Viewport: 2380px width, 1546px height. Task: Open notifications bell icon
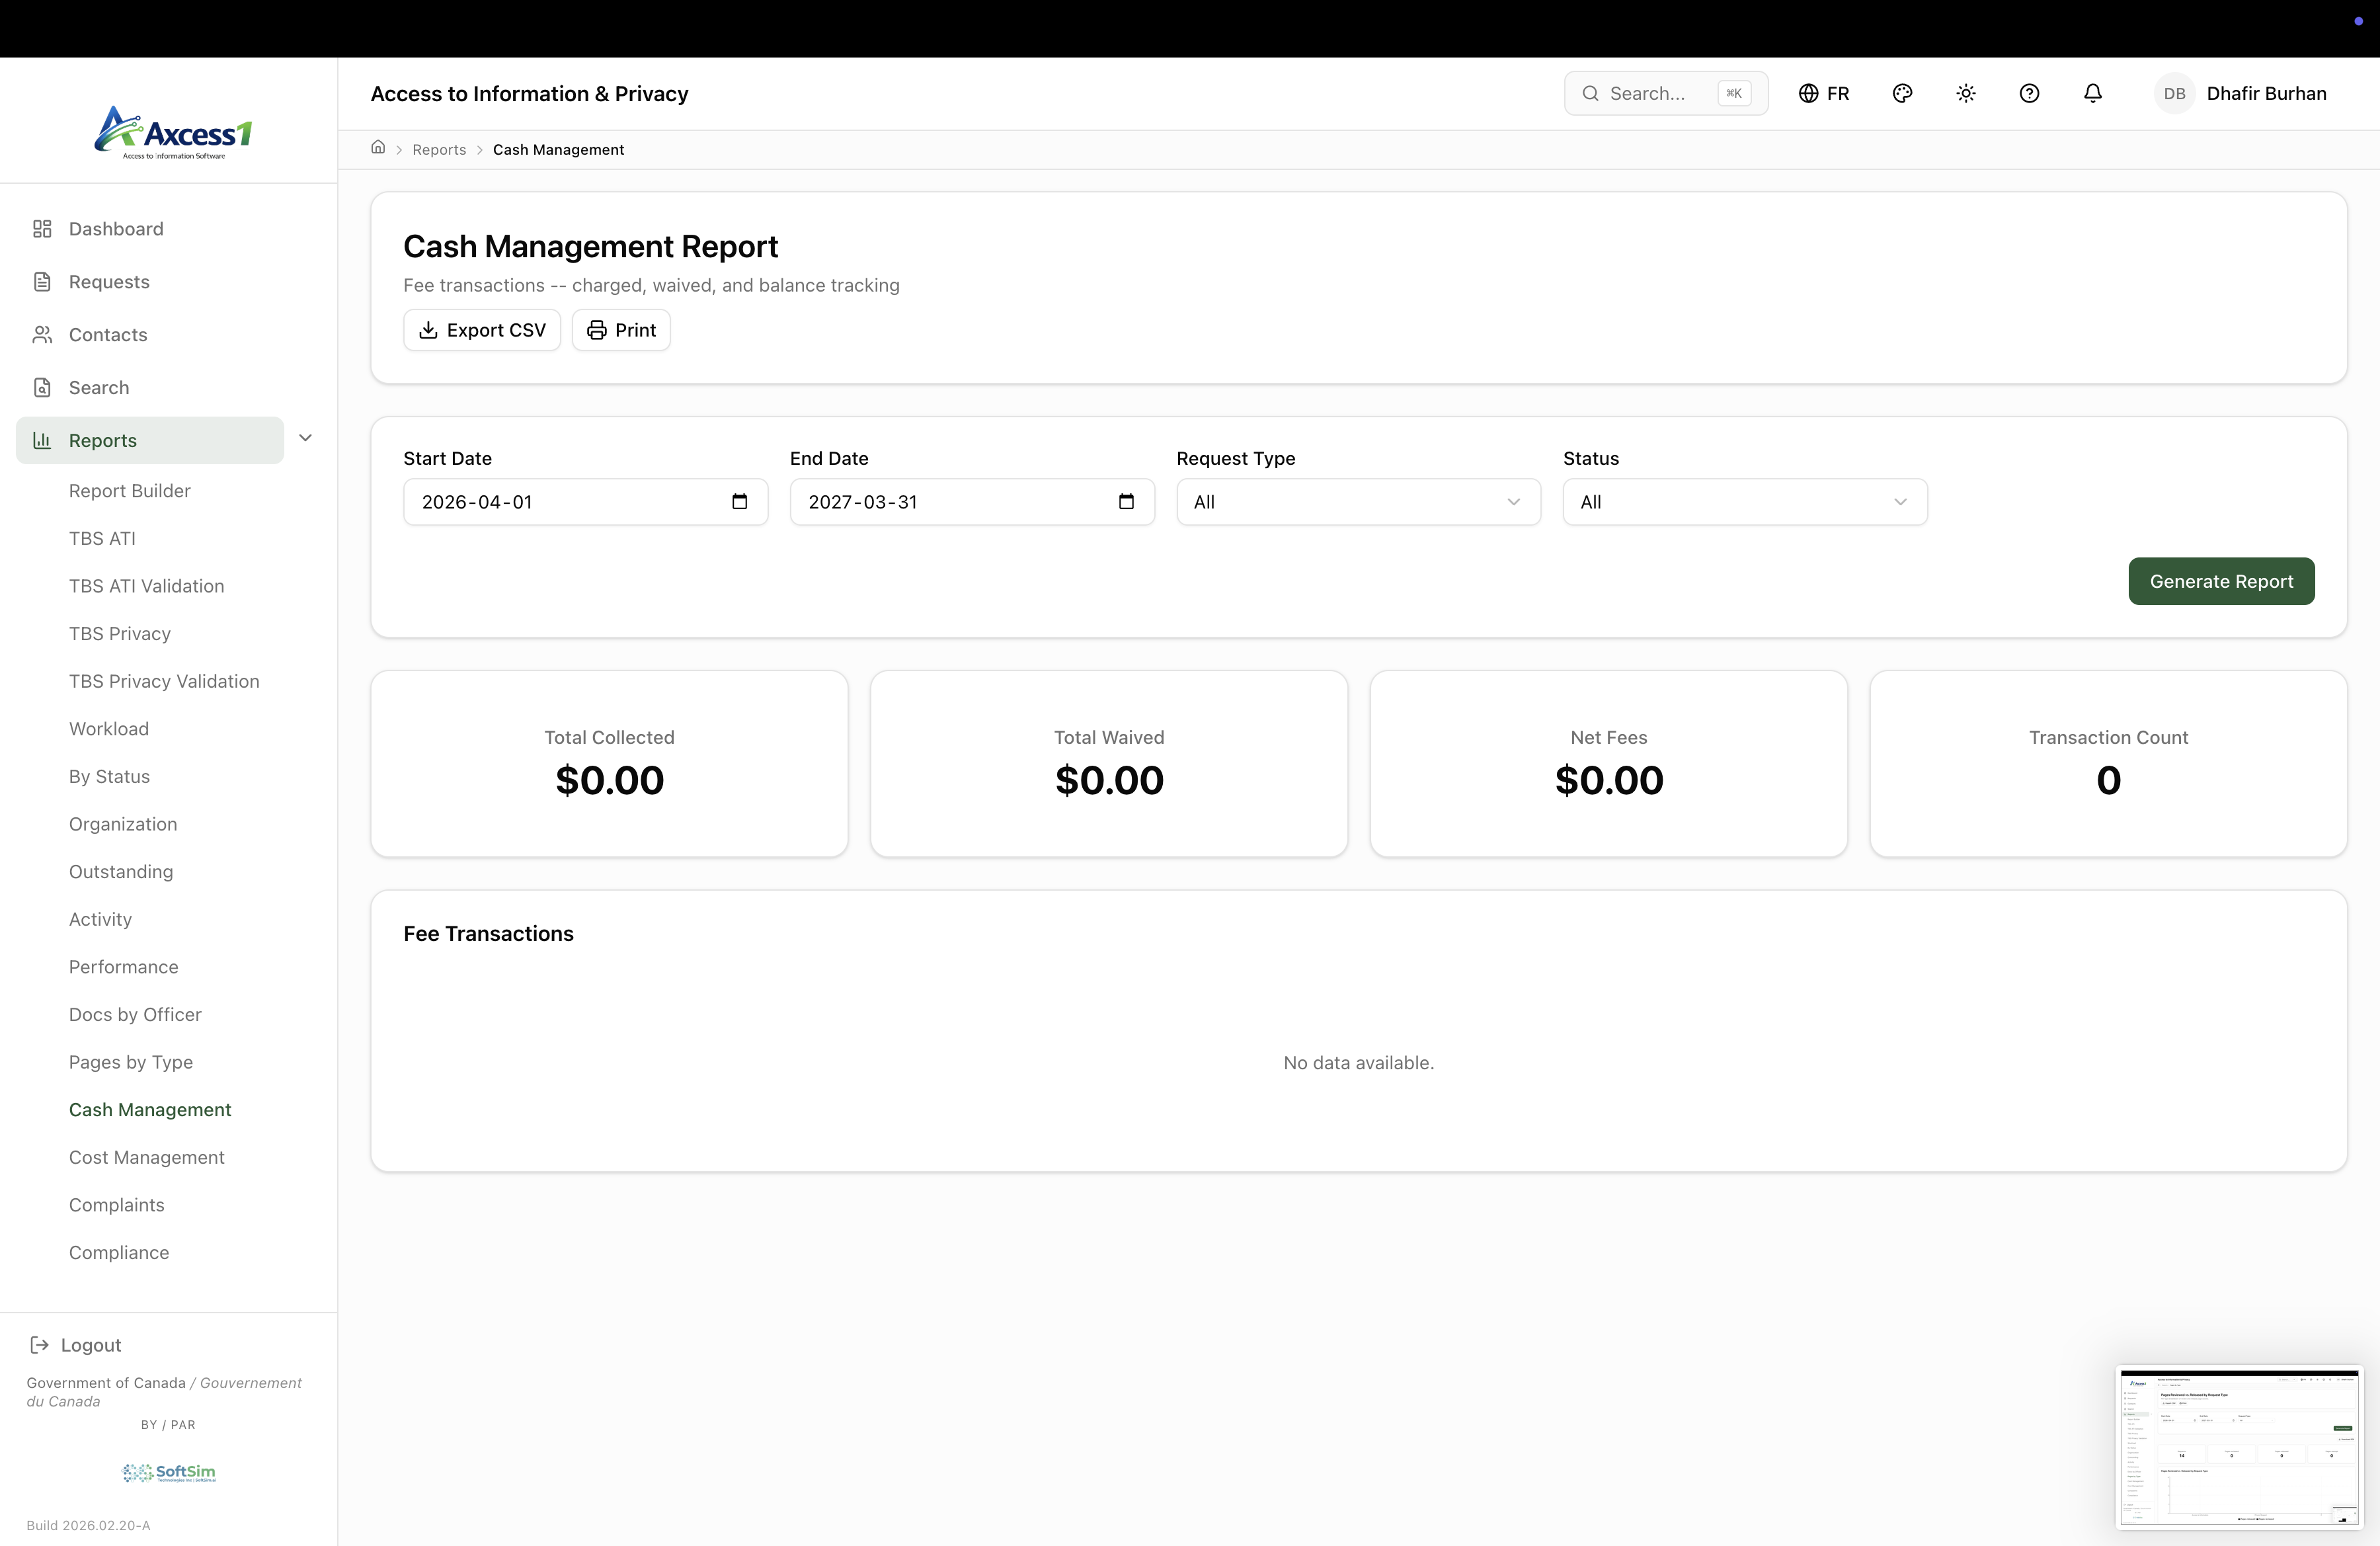point(2092,93)
